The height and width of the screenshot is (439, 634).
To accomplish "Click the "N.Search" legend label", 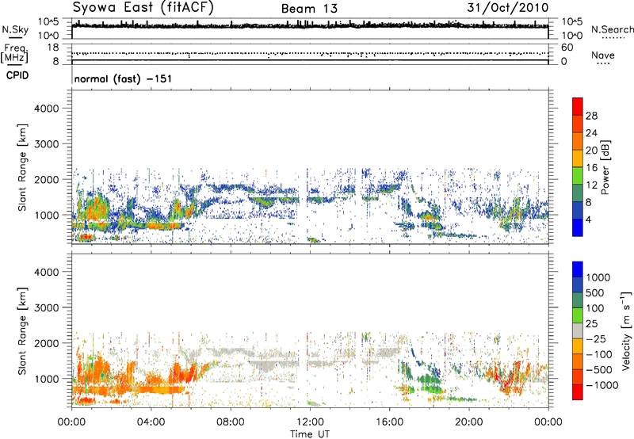I will (613, 29).
